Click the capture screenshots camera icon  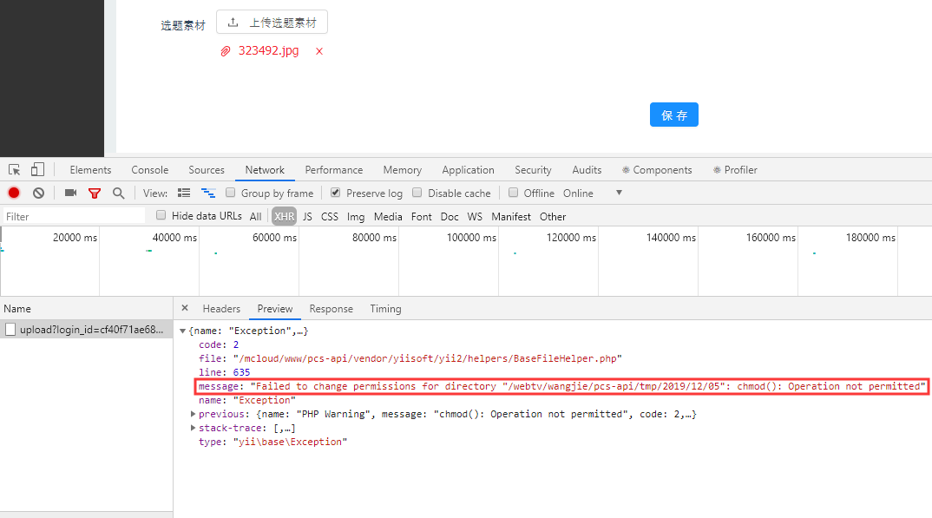coord(70,193)
